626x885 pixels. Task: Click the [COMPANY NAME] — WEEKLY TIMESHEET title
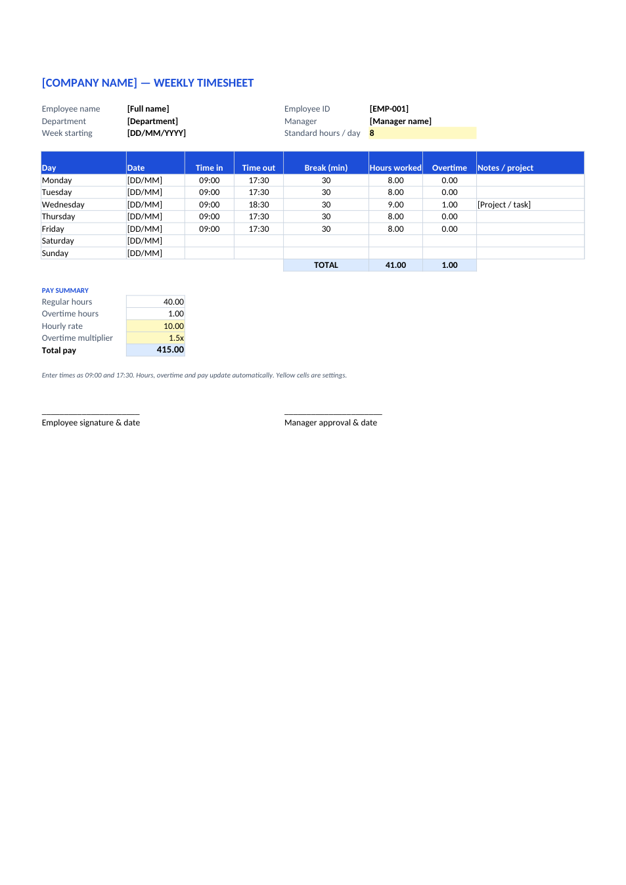148,83
